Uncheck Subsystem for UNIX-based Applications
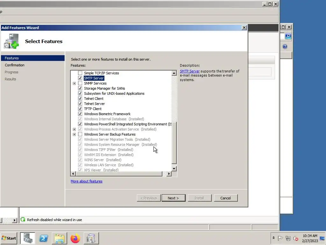The width and height of the screenshot is (326, 245). [x=80, y=93]
